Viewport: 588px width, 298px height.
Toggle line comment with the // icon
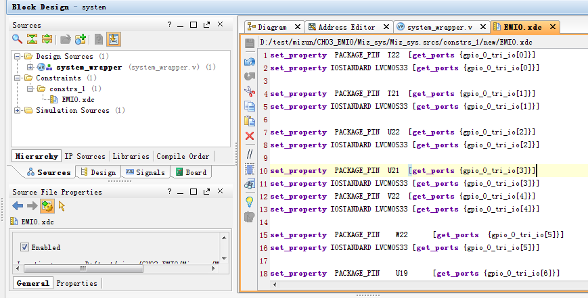(x=249, y=154)
